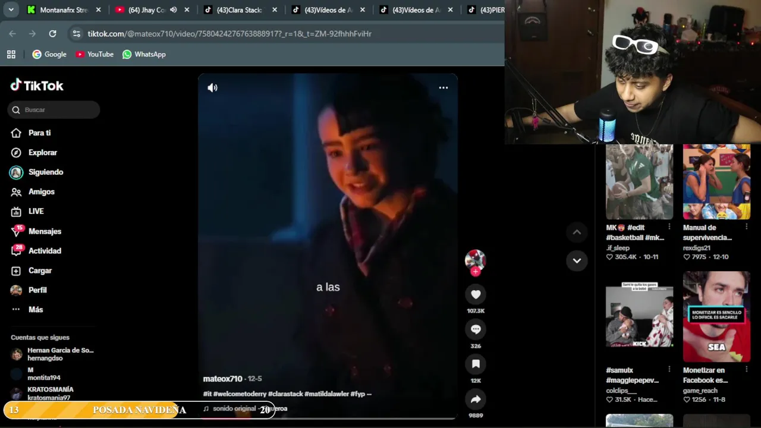Switch to the Clara Stack TikTok tab
The image size is (761, 428).
coord(239,10)
